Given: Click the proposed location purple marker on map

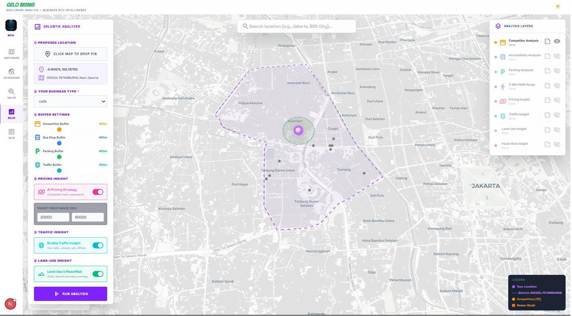Looking at the screenshot, I should point(299,131).
